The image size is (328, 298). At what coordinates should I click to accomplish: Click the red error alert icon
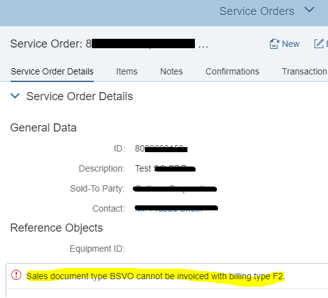[x=16, y=275]
